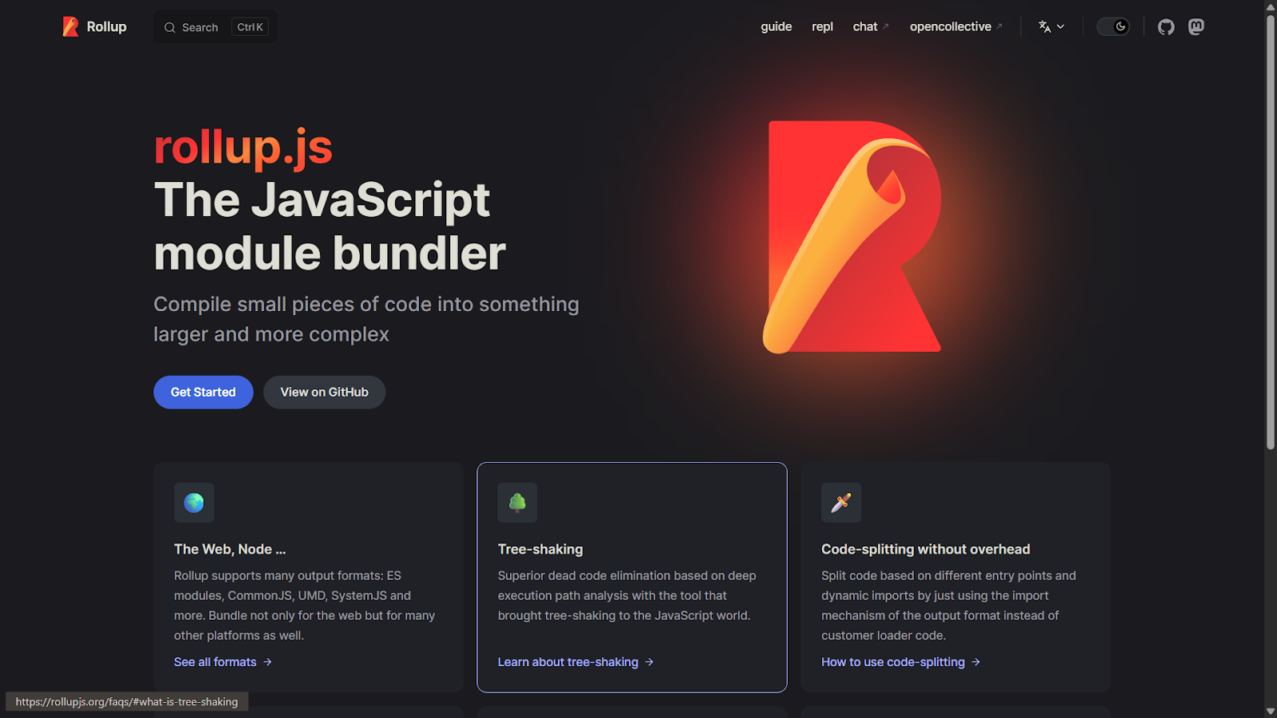1277x718 pixels.
Task: Click the 'The JavaScript module bundler' heading
Action: (x=330, y=227)
